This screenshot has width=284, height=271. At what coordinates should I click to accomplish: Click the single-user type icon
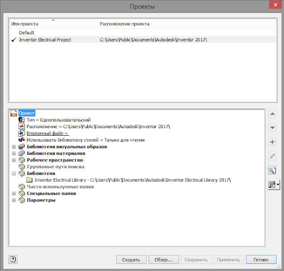22,120
